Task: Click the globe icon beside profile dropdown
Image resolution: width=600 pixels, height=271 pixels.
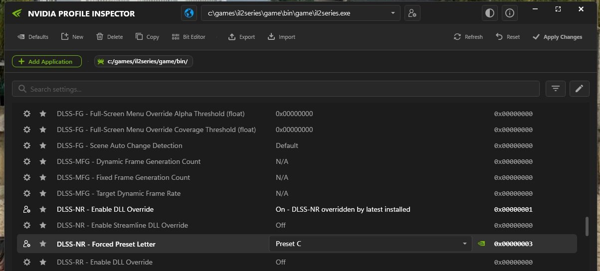Action: tap(189, 13)
